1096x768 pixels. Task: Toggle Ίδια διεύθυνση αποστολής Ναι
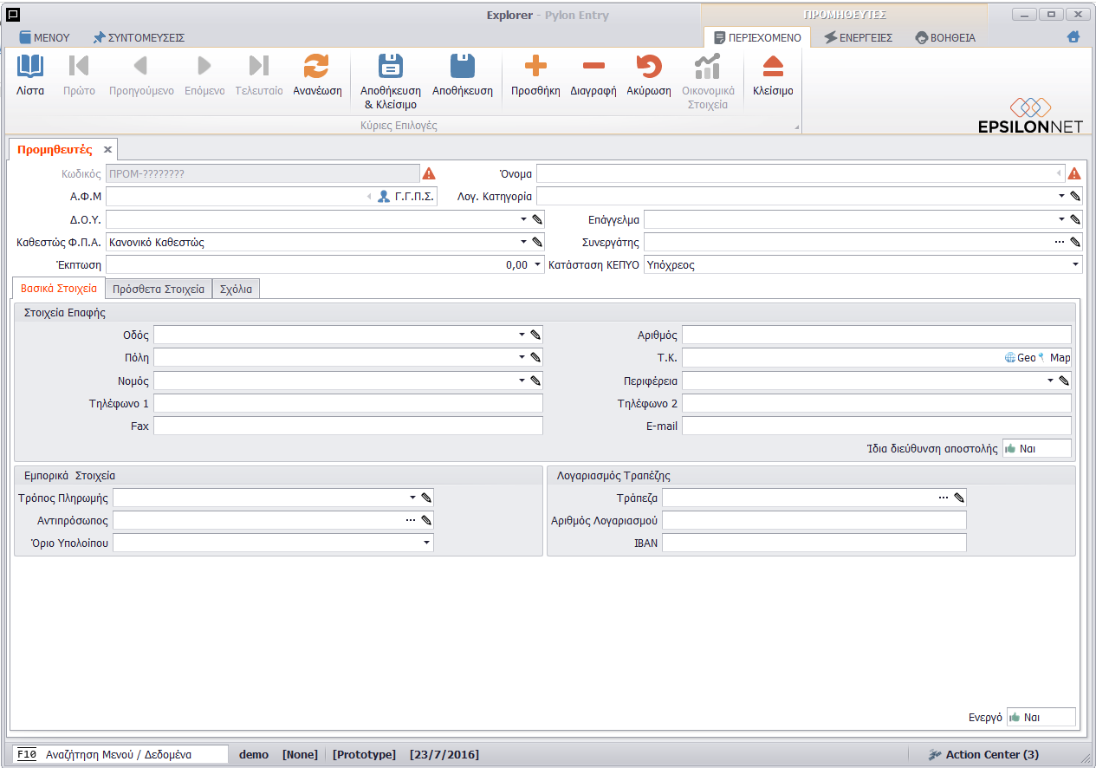(1036, 449)
